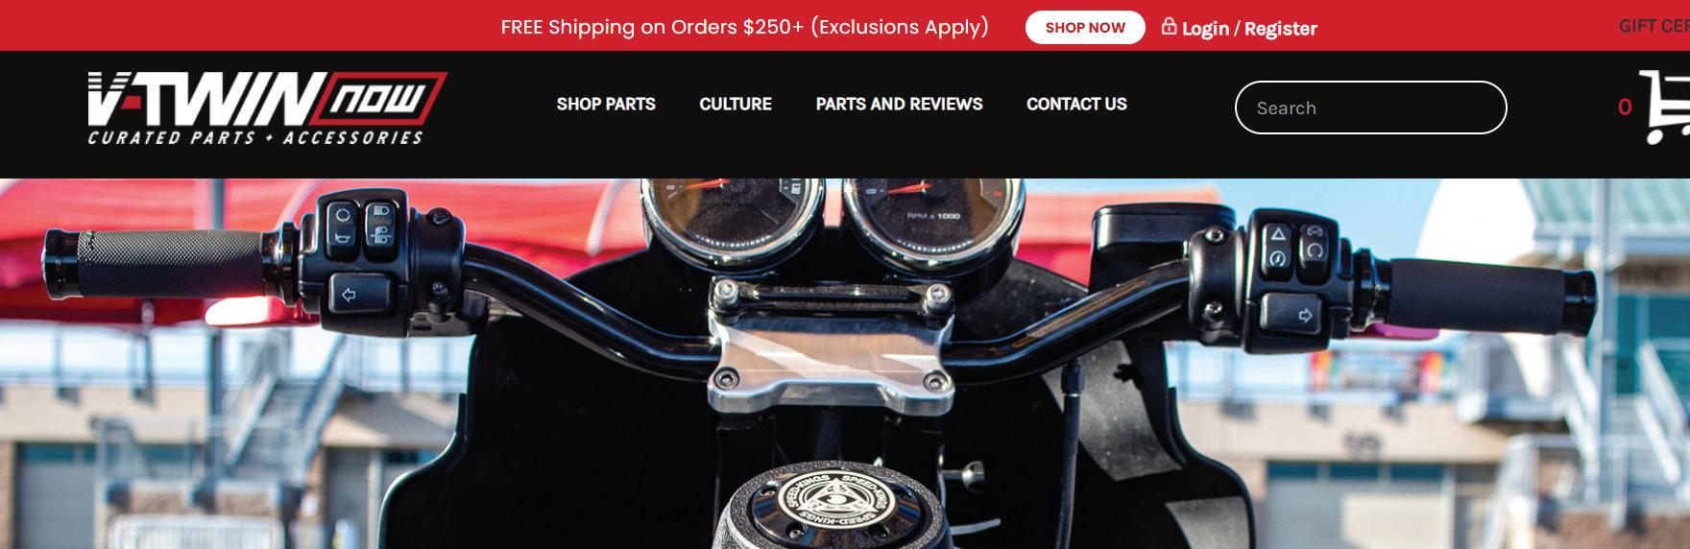Open the SHOP PARTS menu
Screen dimensions: 1690x549
606,104
